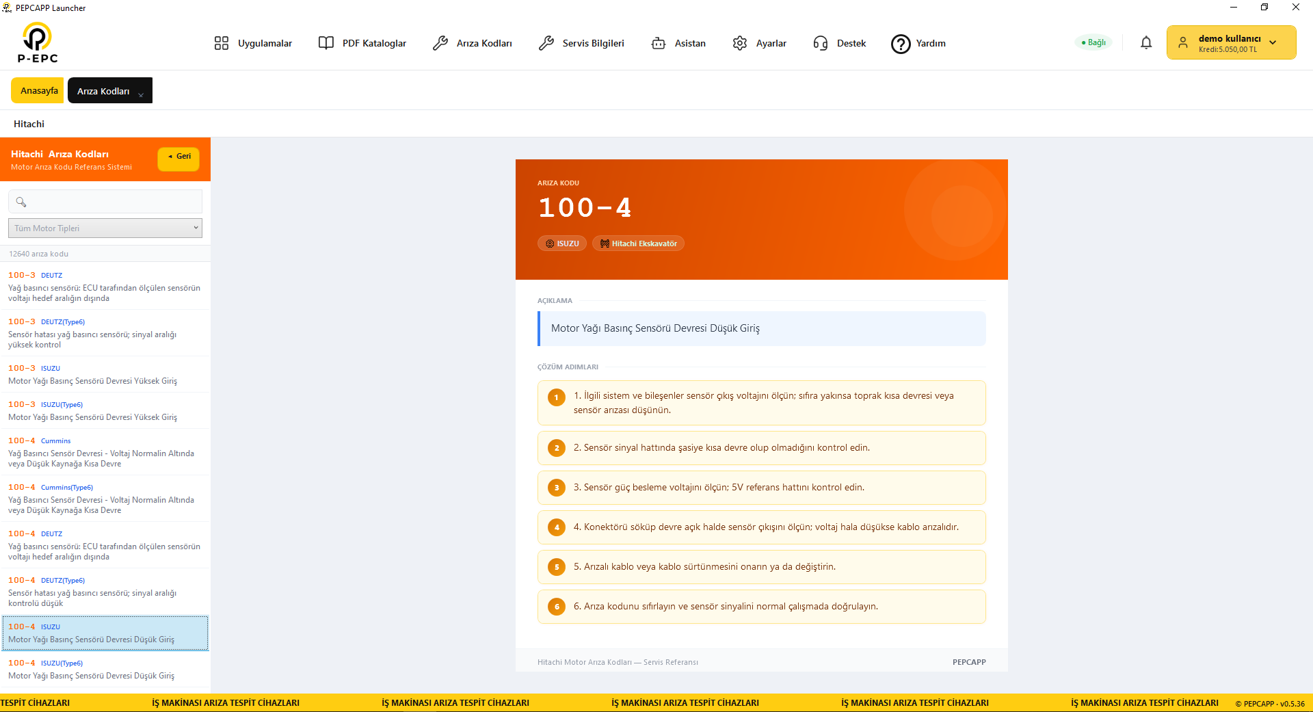Screen dimensions: 1313x712
Task: Click the Kredi:5.050,00 TL balance text
Action: coord(1228,49)
